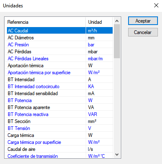Select Carga térmica por superficie row

point(59,142)
